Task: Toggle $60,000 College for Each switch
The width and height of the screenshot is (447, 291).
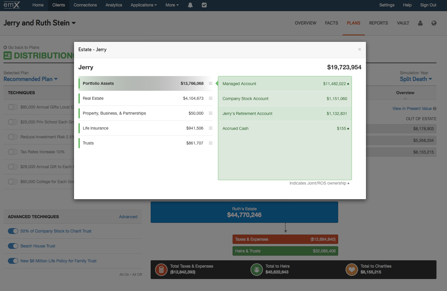Action: [13, 182]
